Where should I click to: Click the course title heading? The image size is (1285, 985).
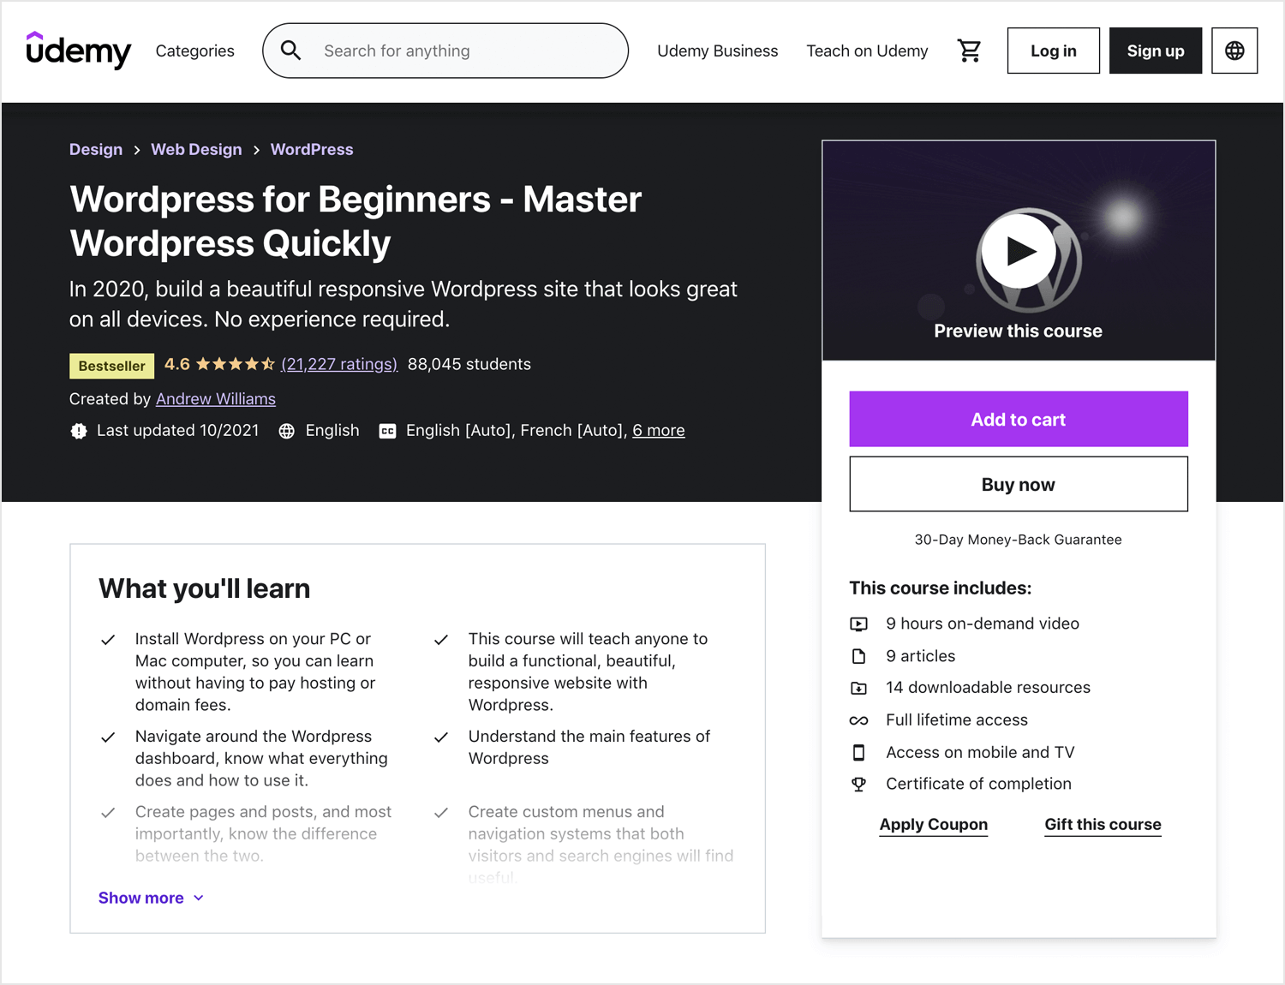[x=356, y=221]
